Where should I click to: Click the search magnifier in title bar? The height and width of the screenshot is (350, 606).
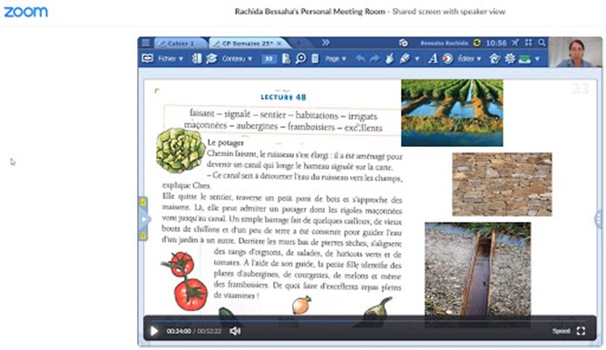point(542,43)
